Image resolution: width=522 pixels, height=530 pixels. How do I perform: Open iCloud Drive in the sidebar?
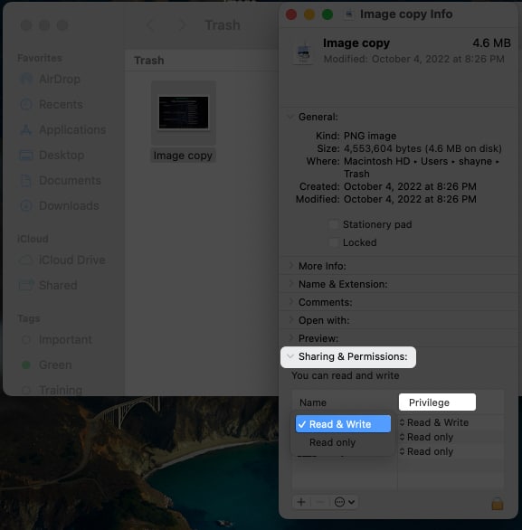(72, 260)
